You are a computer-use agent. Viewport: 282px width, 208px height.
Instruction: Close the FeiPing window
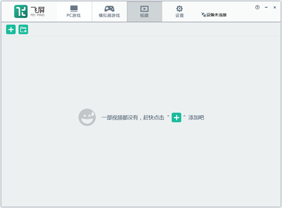[x=275, y=7]
